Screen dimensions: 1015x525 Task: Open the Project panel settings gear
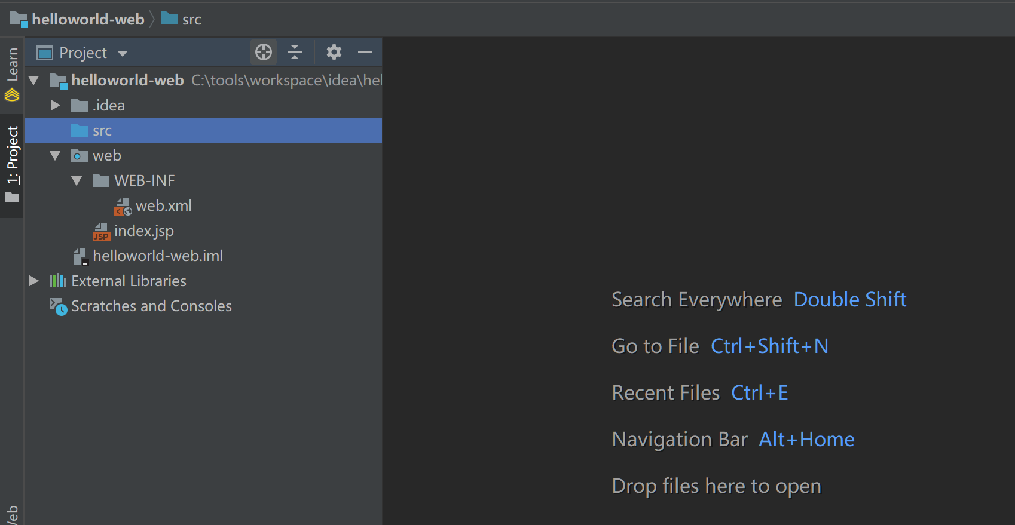[x=334, y=52]
